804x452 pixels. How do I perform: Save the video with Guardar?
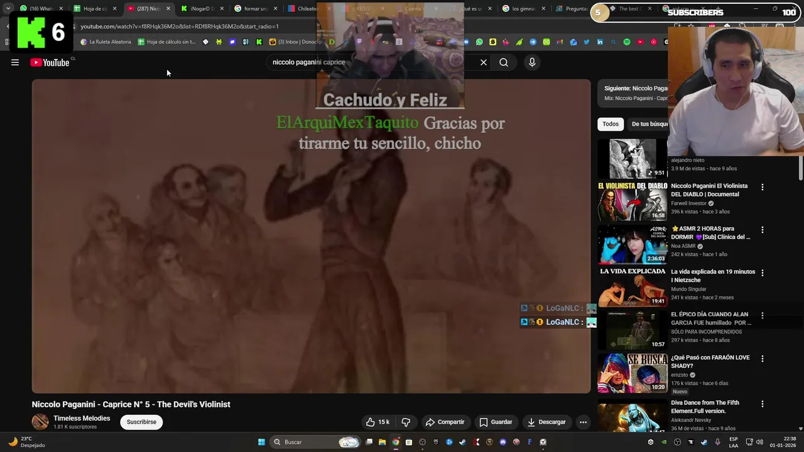(496, 422)
